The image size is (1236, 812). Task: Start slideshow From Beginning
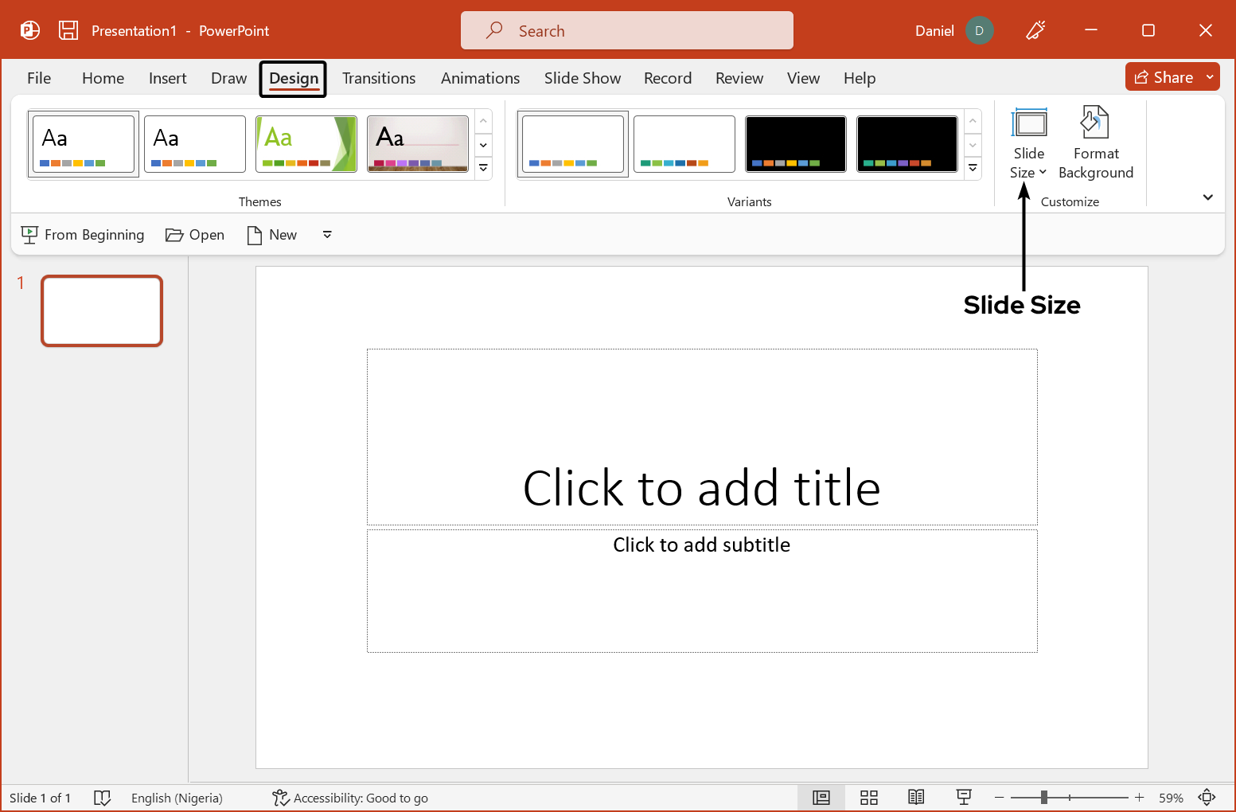82,234
